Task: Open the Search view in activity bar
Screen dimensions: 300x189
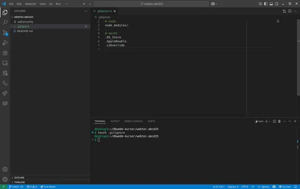Action: pos(5,23)
